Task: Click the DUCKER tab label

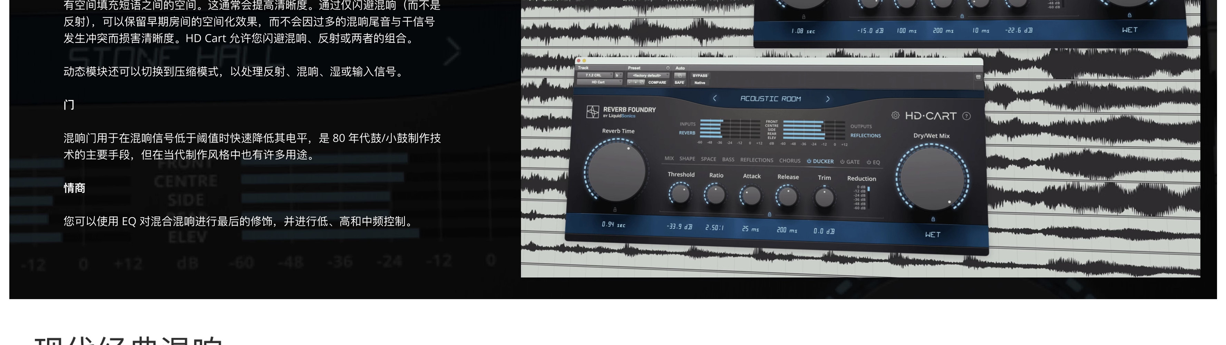Action: pyautogui.click(x=823, y=161)
